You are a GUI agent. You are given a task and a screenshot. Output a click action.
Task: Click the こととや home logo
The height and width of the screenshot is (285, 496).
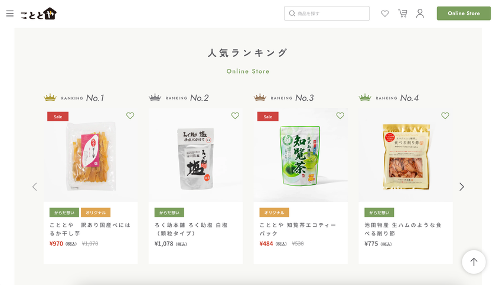point(38,14)
